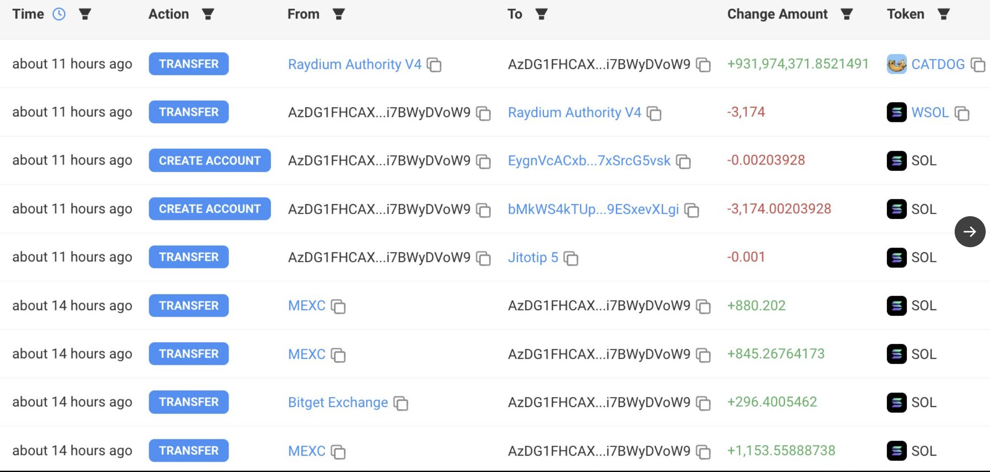Filter the To column
990x472 pixels.
(541, 14)
